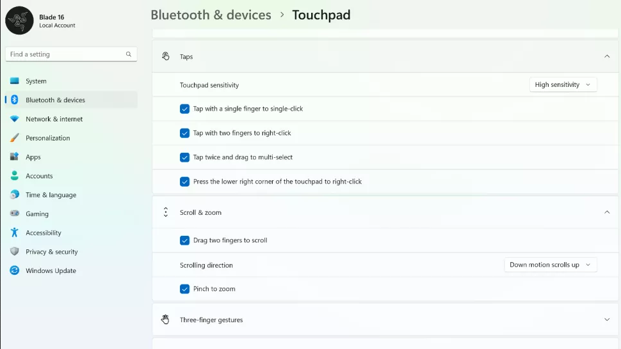Go to Time & language settings

(71, 195)
